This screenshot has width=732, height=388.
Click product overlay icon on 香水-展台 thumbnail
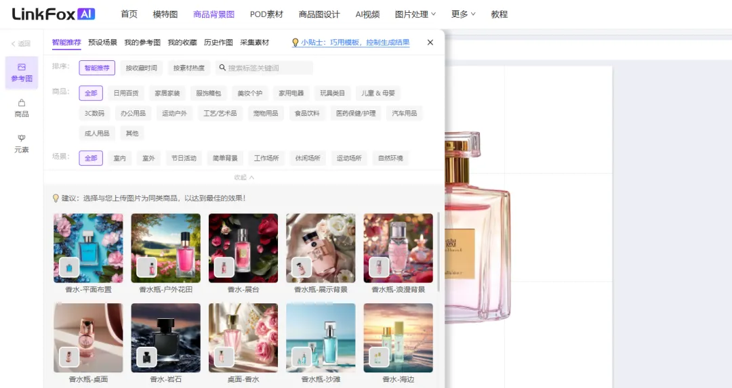point(224,267)
